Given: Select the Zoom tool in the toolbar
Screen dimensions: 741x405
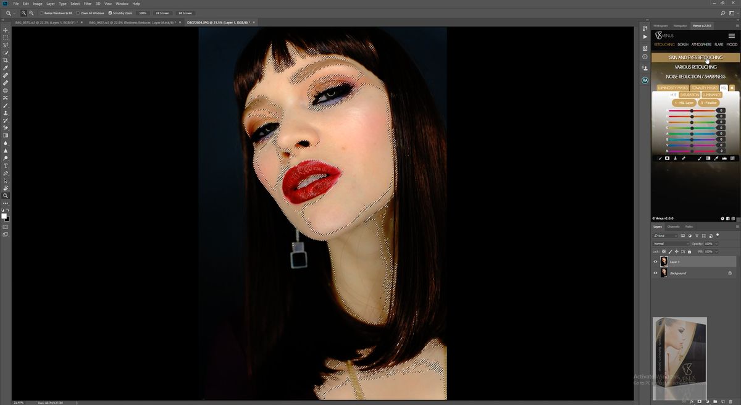Looking at the screenshot, I should tap(6, 196).
